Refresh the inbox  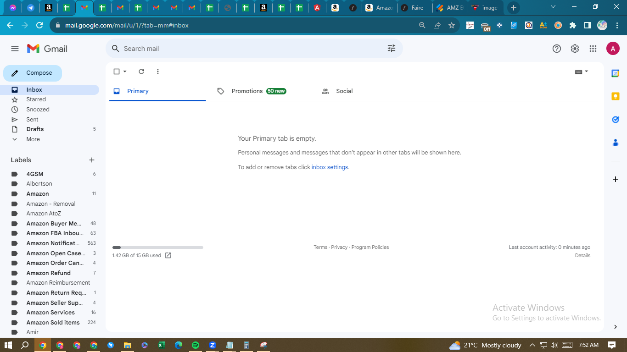(141, 71)
